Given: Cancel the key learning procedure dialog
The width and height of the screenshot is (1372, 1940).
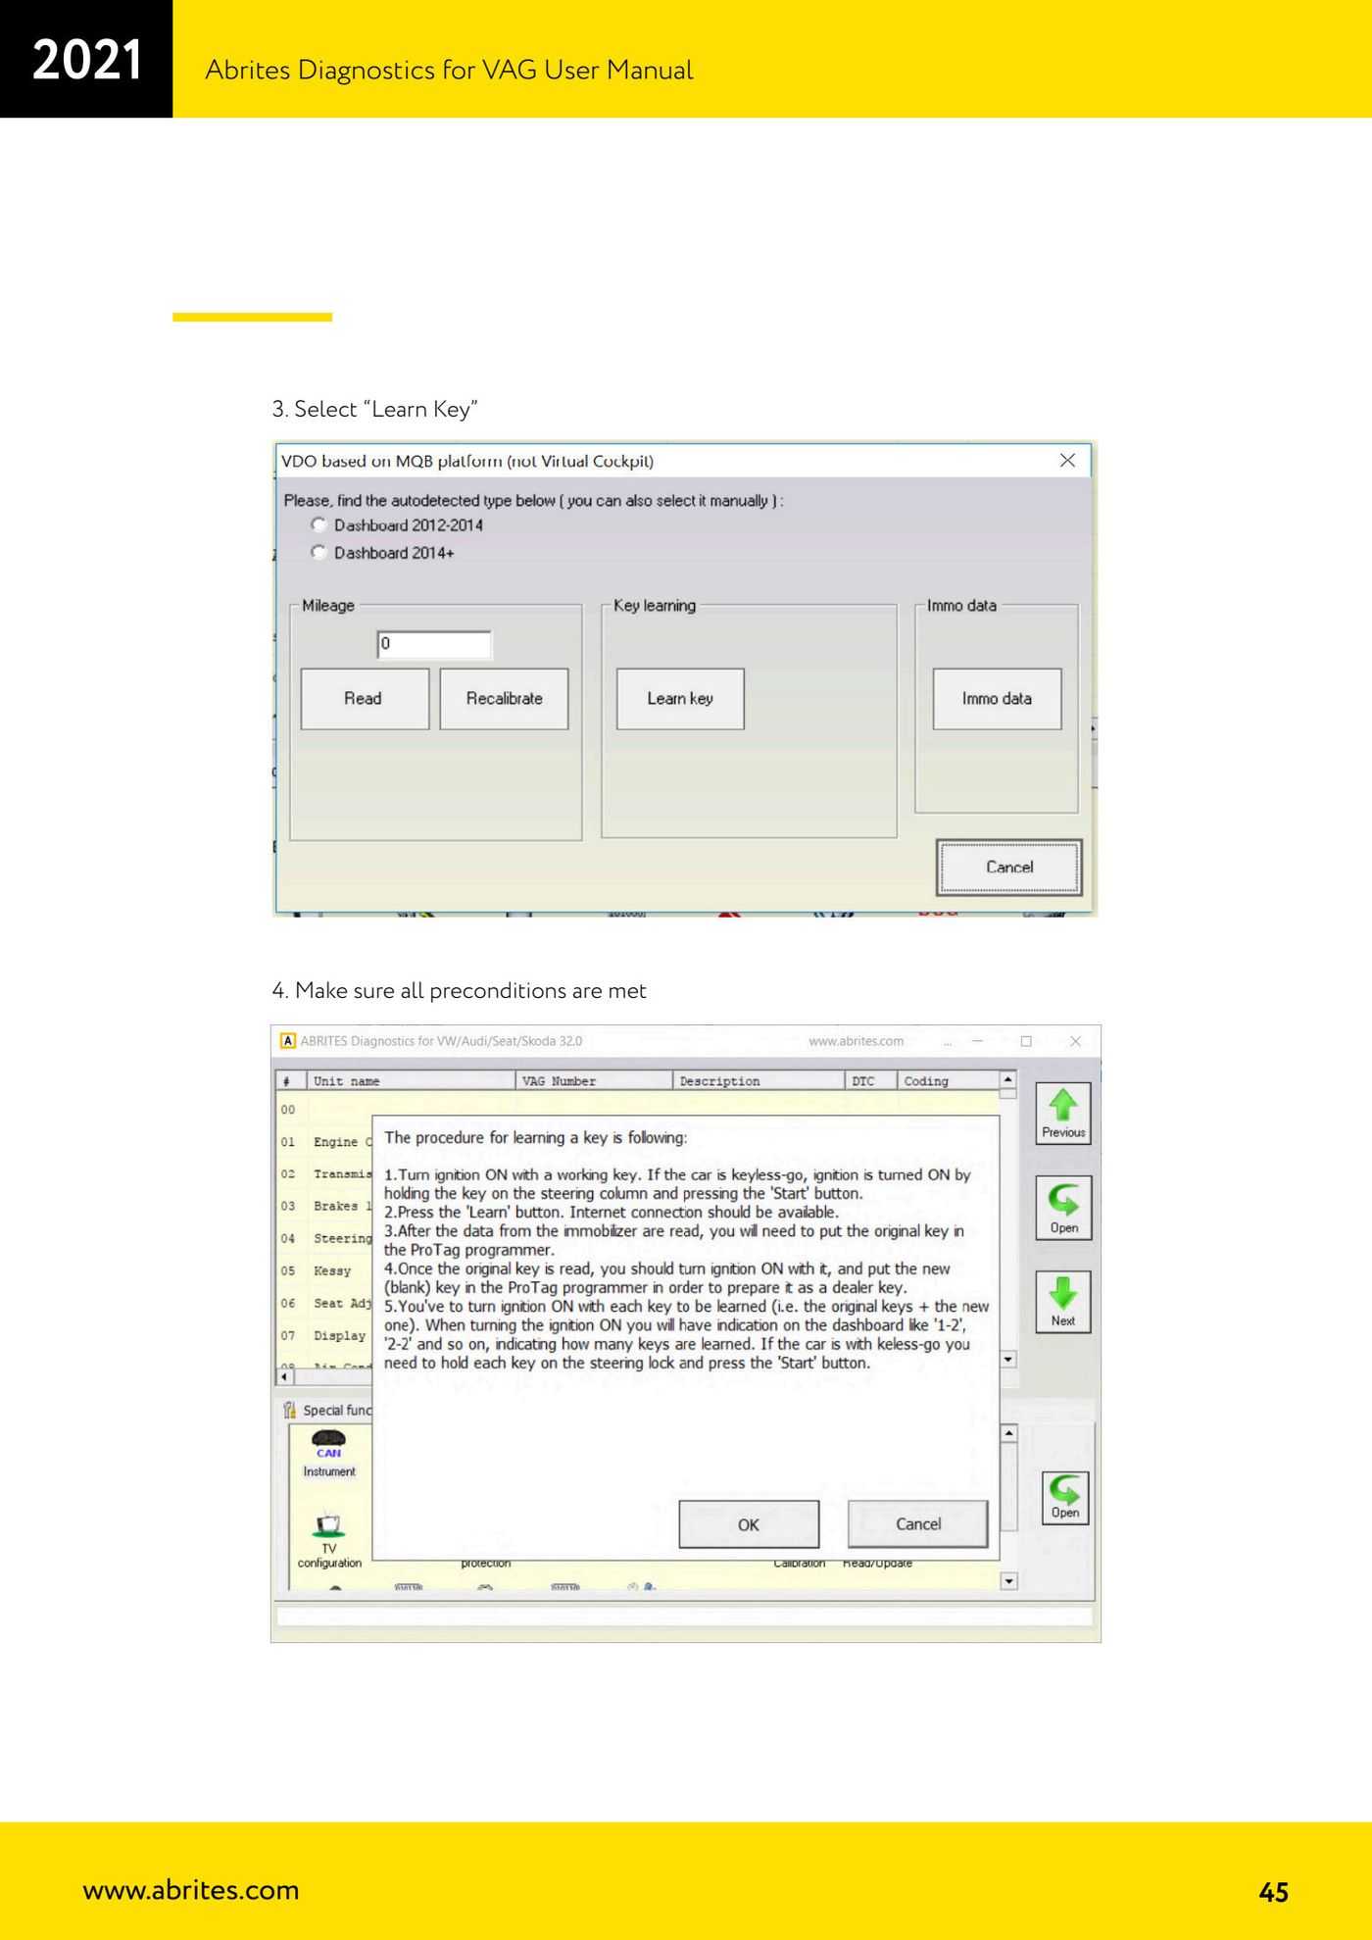Looking at the screenshot, I should [918, 1524].
